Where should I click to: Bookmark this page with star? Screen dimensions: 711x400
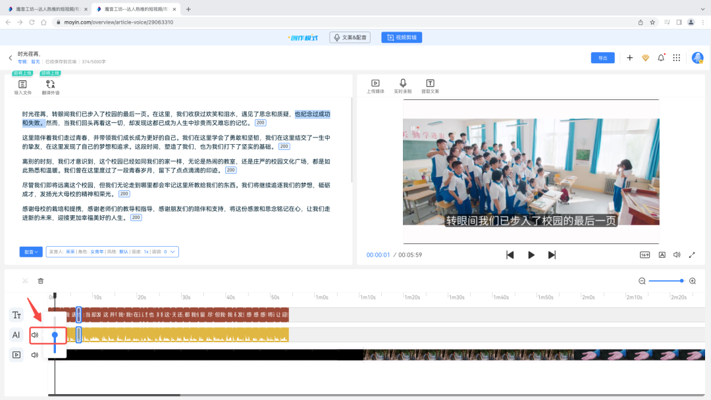coord(652,22)
